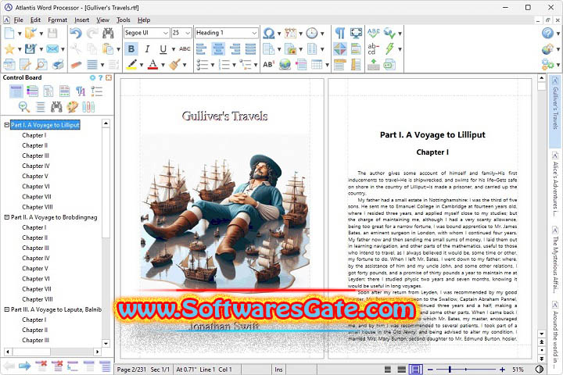Viewport: 563px width, 375px height.
Task: Open Control Board settings gear
Action: point(92,77)
